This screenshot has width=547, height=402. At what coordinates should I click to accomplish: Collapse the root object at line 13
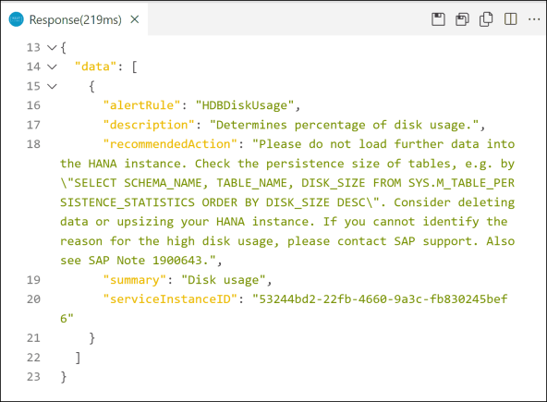52,47
